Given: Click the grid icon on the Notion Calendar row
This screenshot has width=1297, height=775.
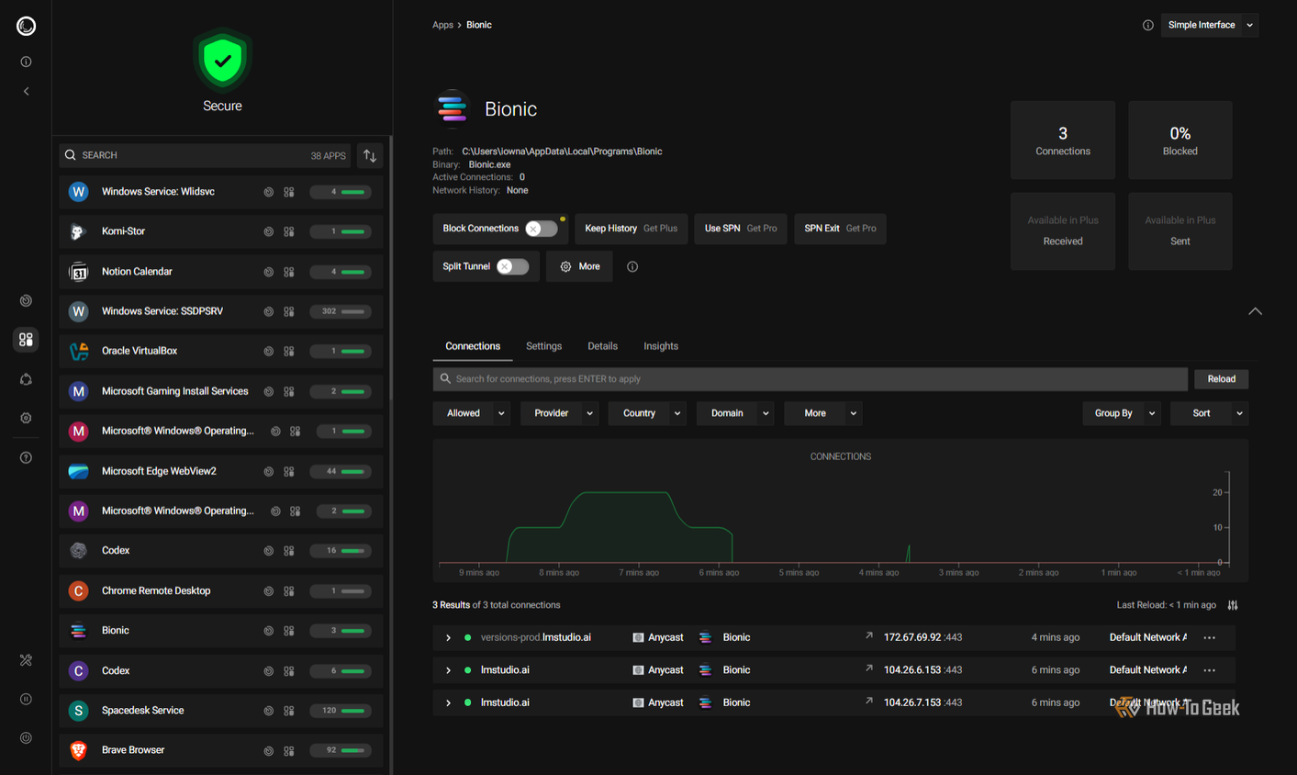Looking at the screenshot, I should point(289,272).
